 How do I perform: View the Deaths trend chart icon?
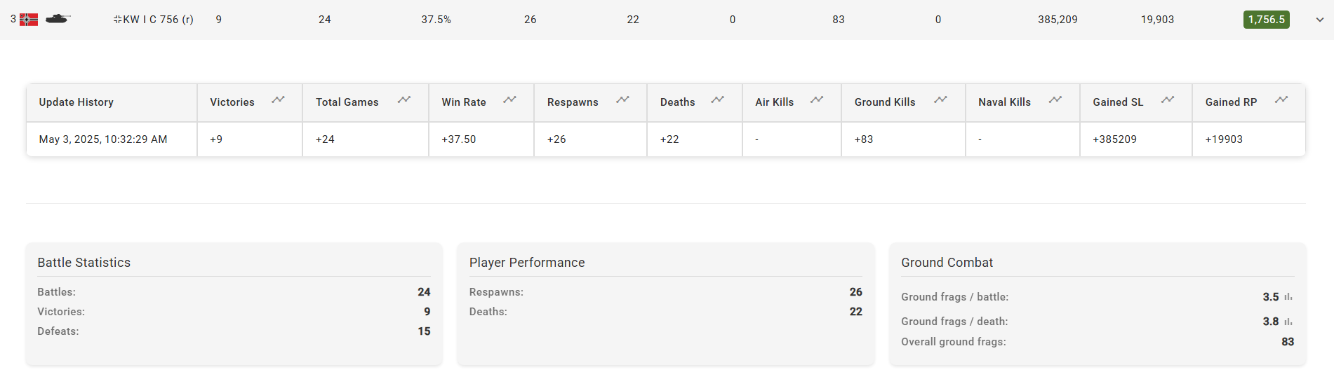[x=717, y=100]
